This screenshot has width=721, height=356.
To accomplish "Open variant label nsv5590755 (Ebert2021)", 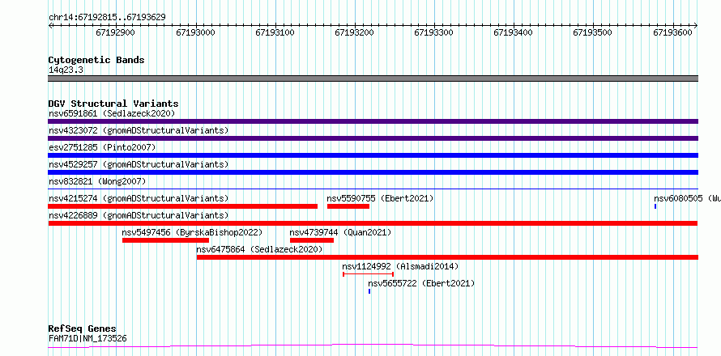I will 380,198.
